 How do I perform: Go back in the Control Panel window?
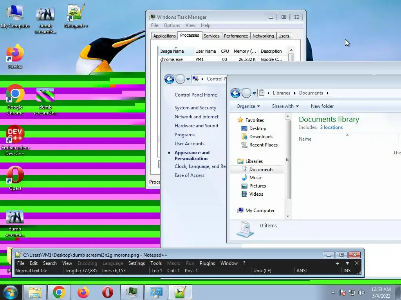point(169,79)
